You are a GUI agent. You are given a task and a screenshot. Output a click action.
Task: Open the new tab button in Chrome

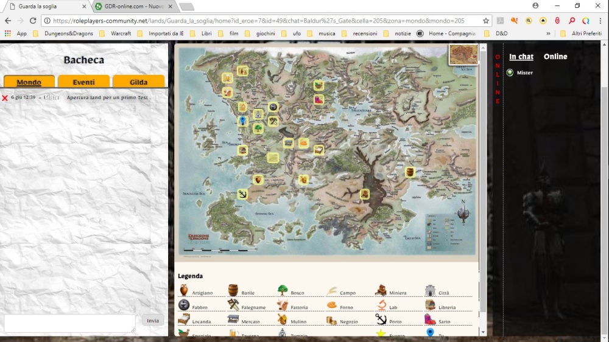pos(186,7)
